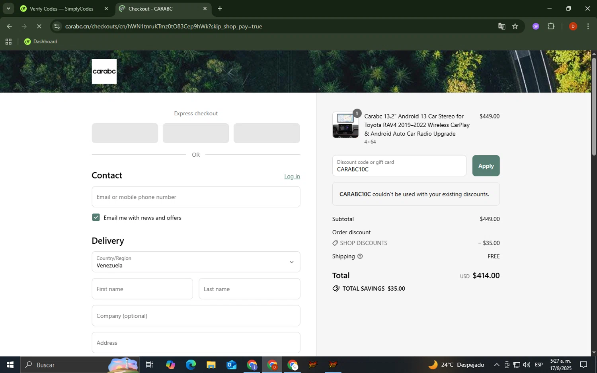Screen dimensions: 597x373
Task: Click the first express checkout button
Action: pos(125,133)
